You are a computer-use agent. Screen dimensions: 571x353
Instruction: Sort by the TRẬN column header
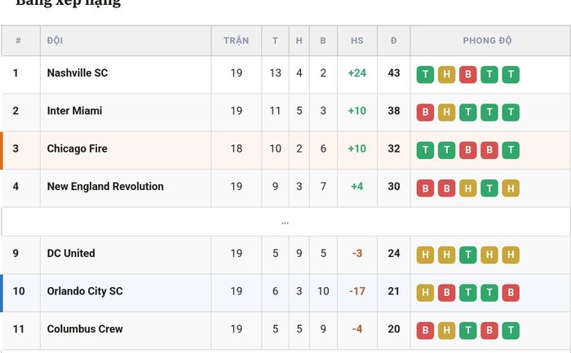(237, 41)
